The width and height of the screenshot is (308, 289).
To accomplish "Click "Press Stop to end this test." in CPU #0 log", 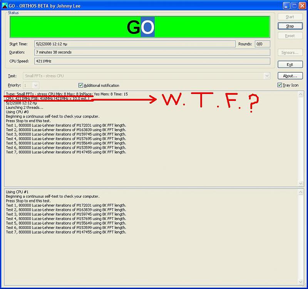I will 28,121.
